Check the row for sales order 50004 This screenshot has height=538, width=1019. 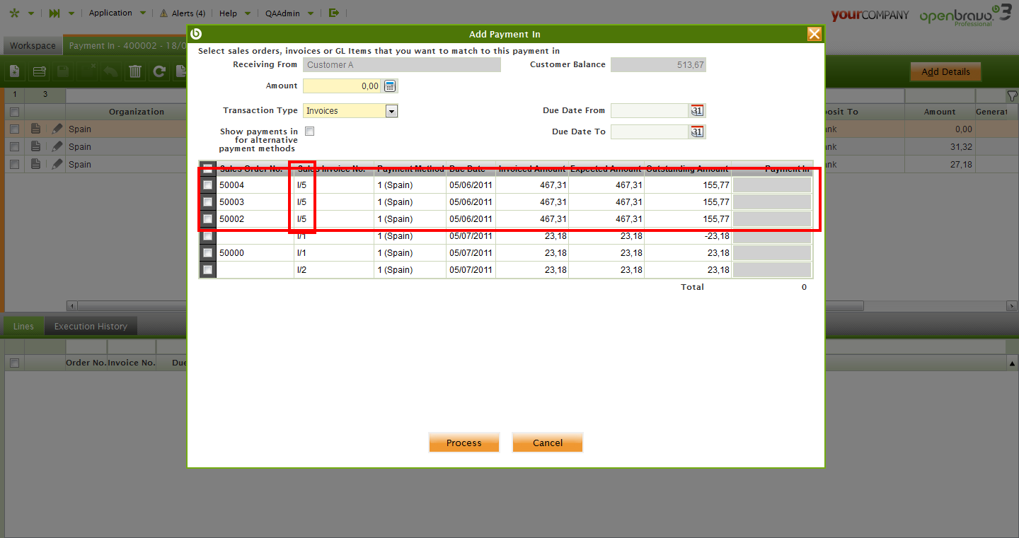click(x=207, y=185)
